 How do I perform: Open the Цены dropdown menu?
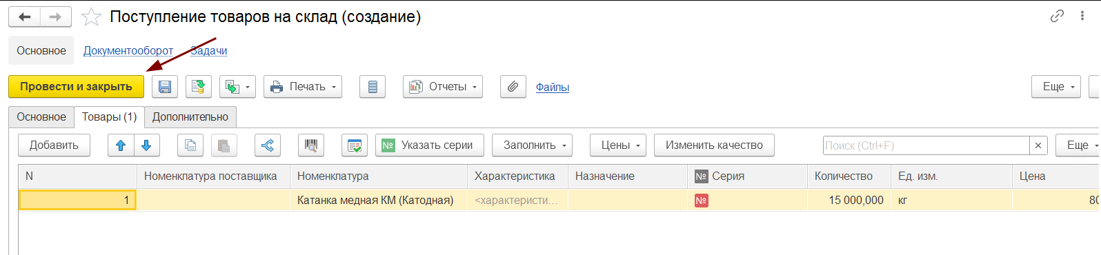click(618, 145)
